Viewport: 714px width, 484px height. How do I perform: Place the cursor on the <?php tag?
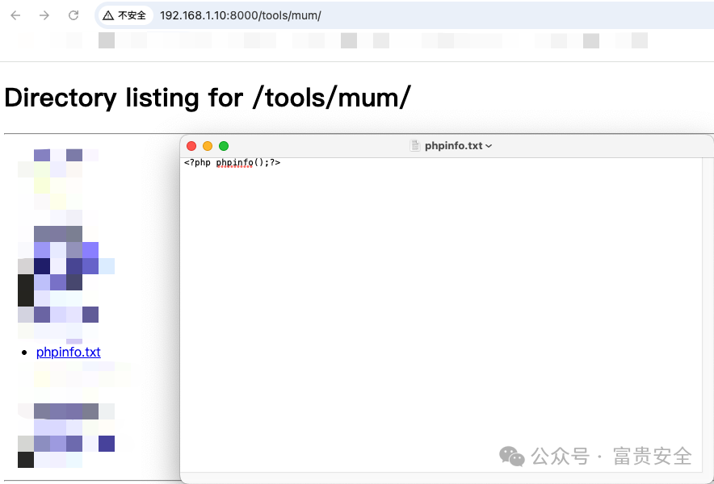(x=198, y=163)
